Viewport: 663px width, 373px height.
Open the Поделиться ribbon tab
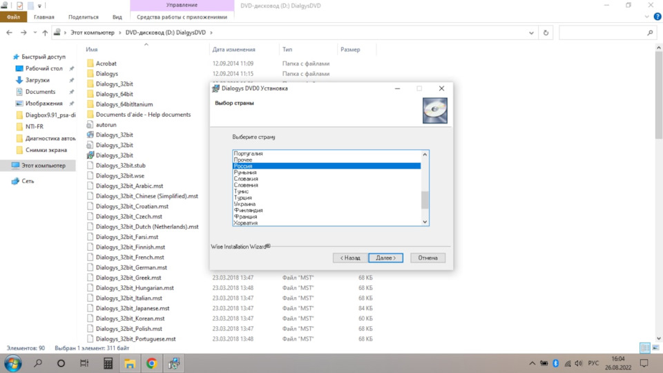click(x=84, y=17)
